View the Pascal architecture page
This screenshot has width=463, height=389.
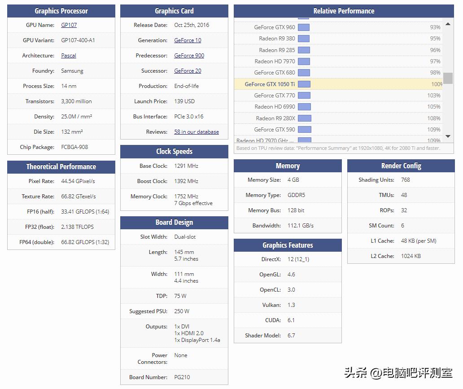point(68,55)
